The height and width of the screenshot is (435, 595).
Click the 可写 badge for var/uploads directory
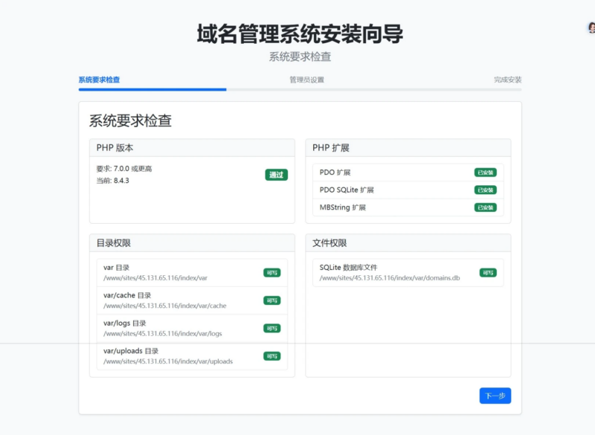click(273, 355)
